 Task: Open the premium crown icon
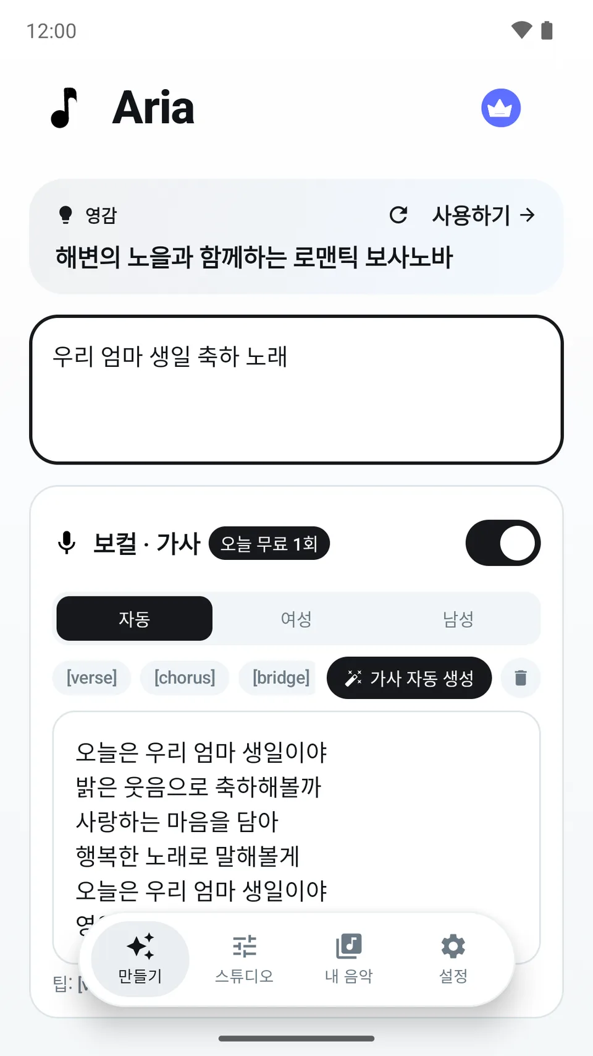tap(501, 108)
